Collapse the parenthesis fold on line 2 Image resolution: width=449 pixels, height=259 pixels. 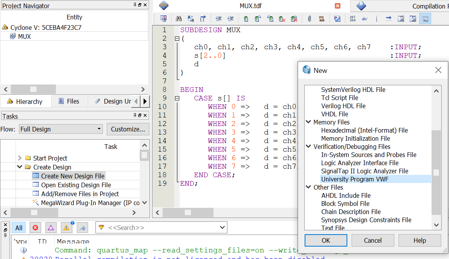(x=177, y=38)
